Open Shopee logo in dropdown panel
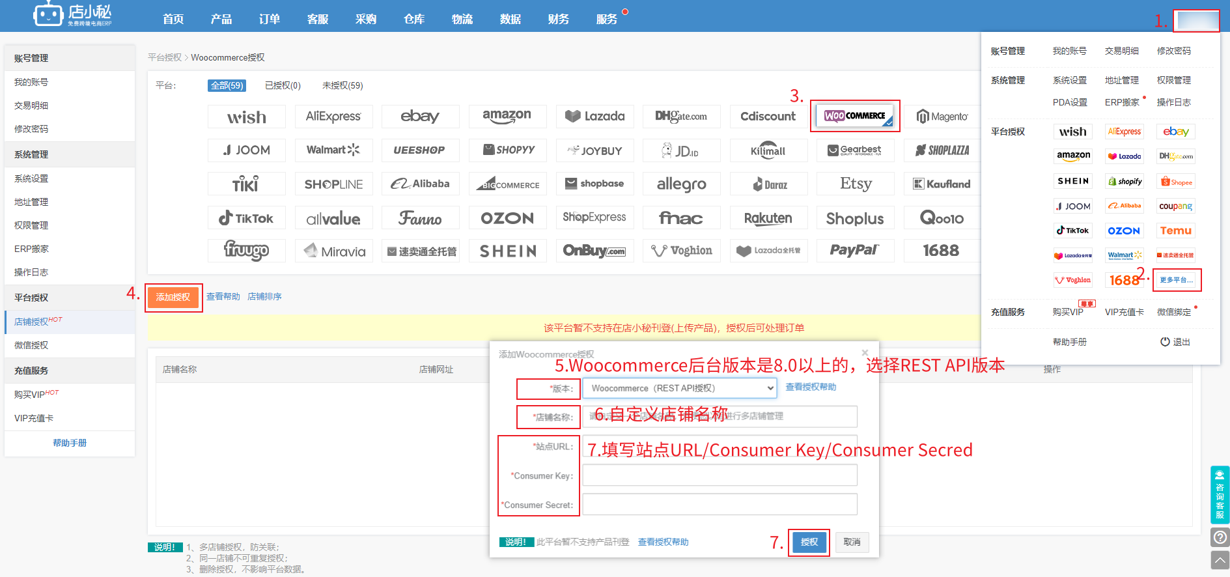This screenshot has height=577, width=1230. (1176, 181)
